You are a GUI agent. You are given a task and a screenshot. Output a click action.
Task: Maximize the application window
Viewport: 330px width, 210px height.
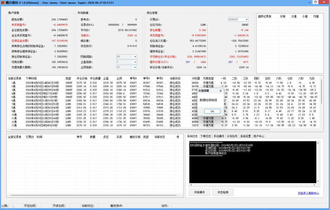click(x=315, y=2)
